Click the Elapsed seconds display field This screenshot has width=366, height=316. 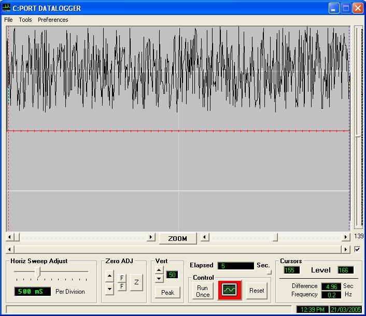click(236, 266)
